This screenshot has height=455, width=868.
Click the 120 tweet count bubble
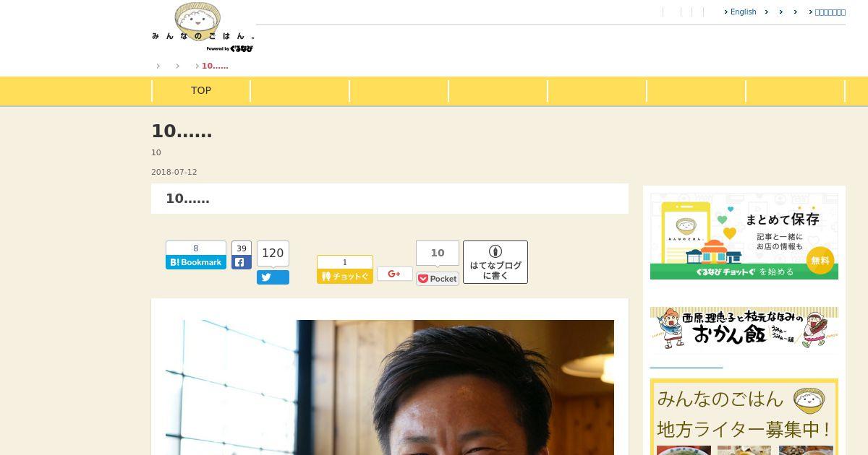click(x=273, y=253)
